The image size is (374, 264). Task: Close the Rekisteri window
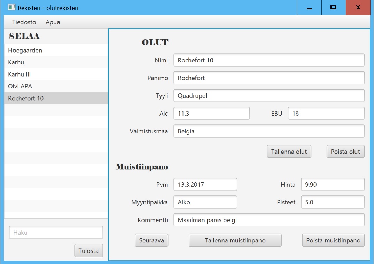(x=358, y=8)
